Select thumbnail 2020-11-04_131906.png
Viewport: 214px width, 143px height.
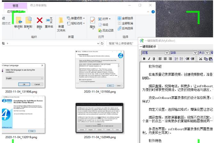coord(23,76)
